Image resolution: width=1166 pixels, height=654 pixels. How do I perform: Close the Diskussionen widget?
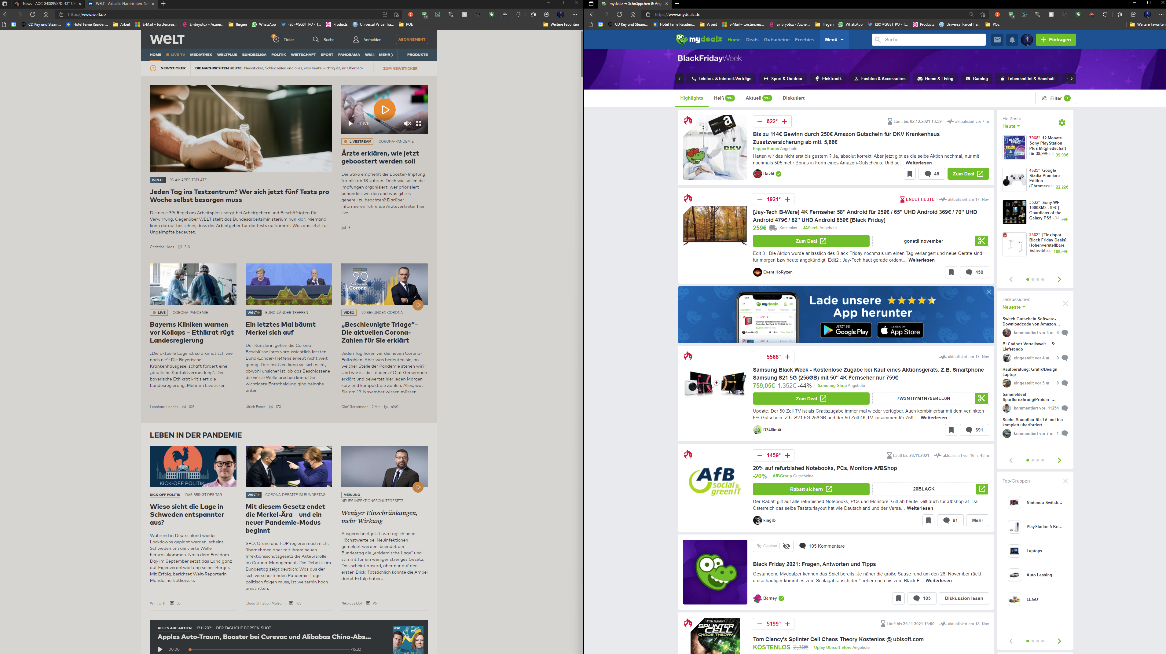1065,304
